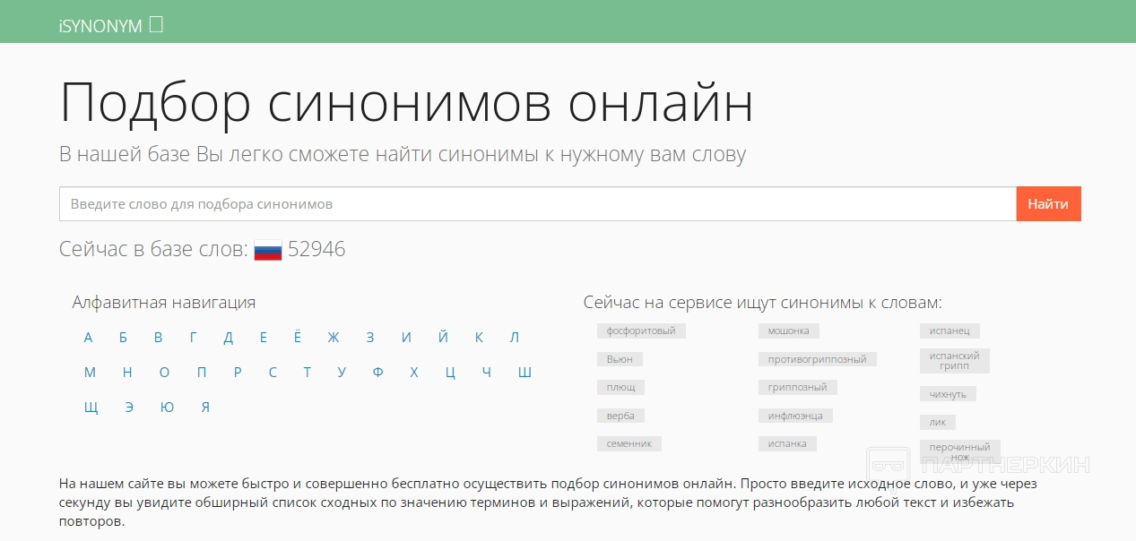Open alphabet letter О
Screen dimensions: 1136x541
coord(164,373)
